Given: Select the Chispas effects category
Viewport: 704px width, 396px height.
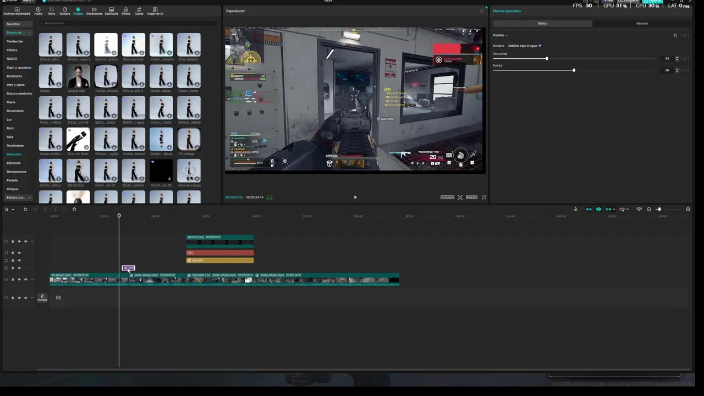Looking at the screenshot, I should pyautogui.click(x=13, y=189).
